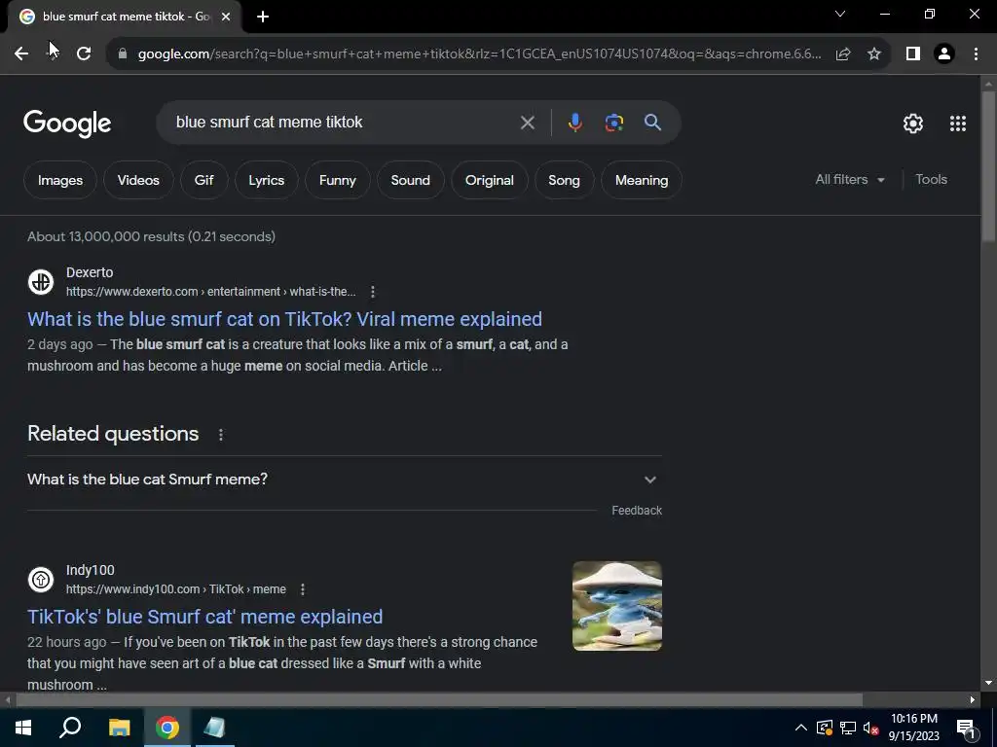Image resolution: width=997 pixels, height=747 pixels.
Task: Filter results by Images
Action: click(x=60, y=180)
